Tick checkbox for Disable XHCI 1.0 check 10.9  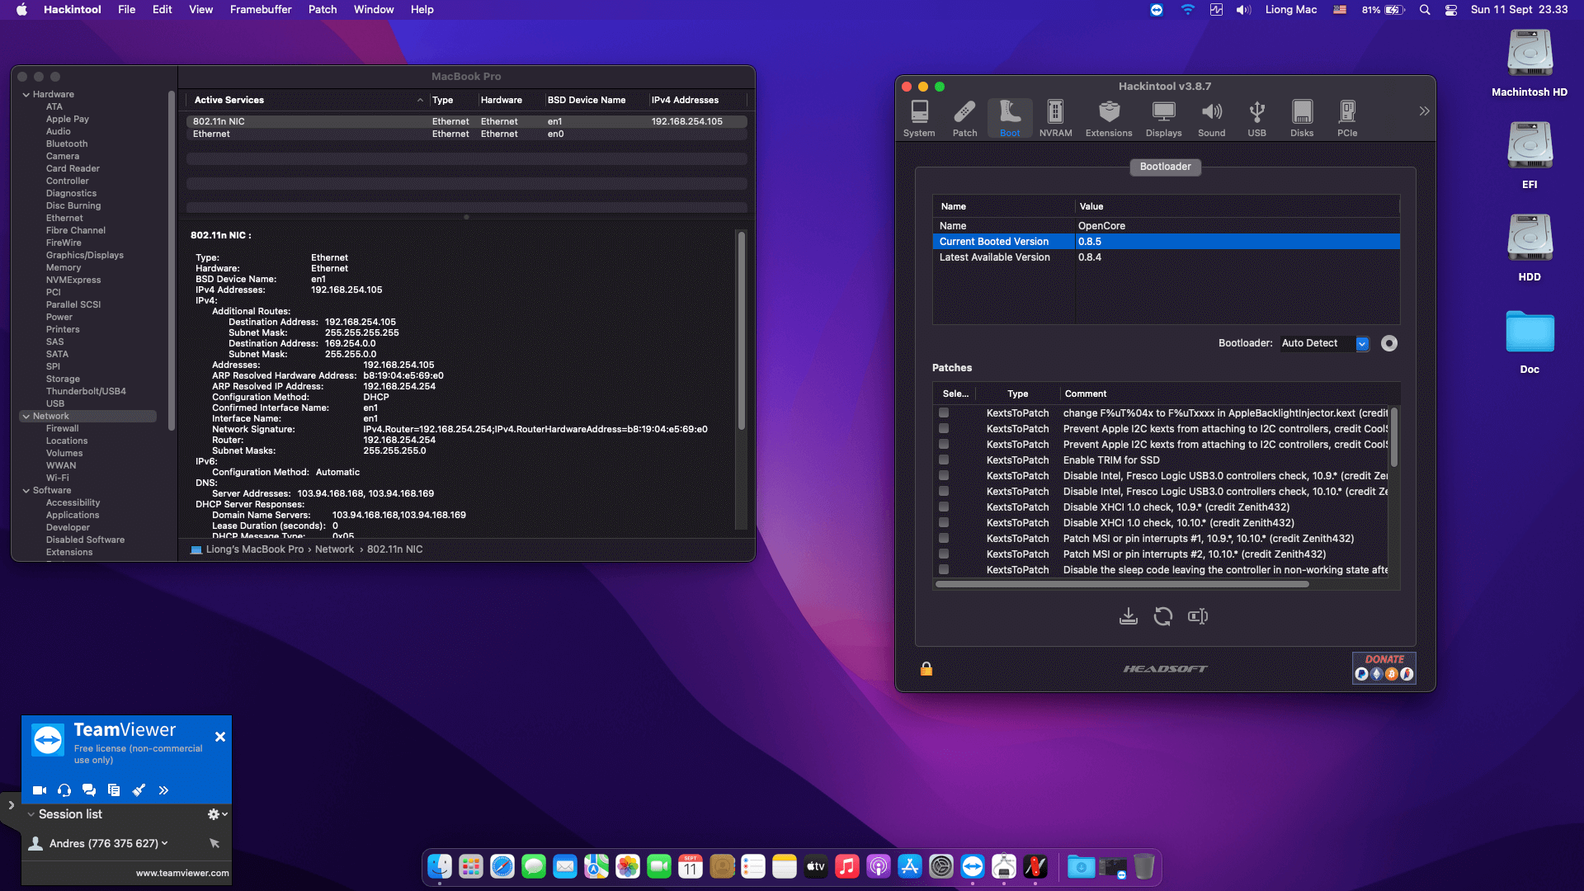[944, 507]
